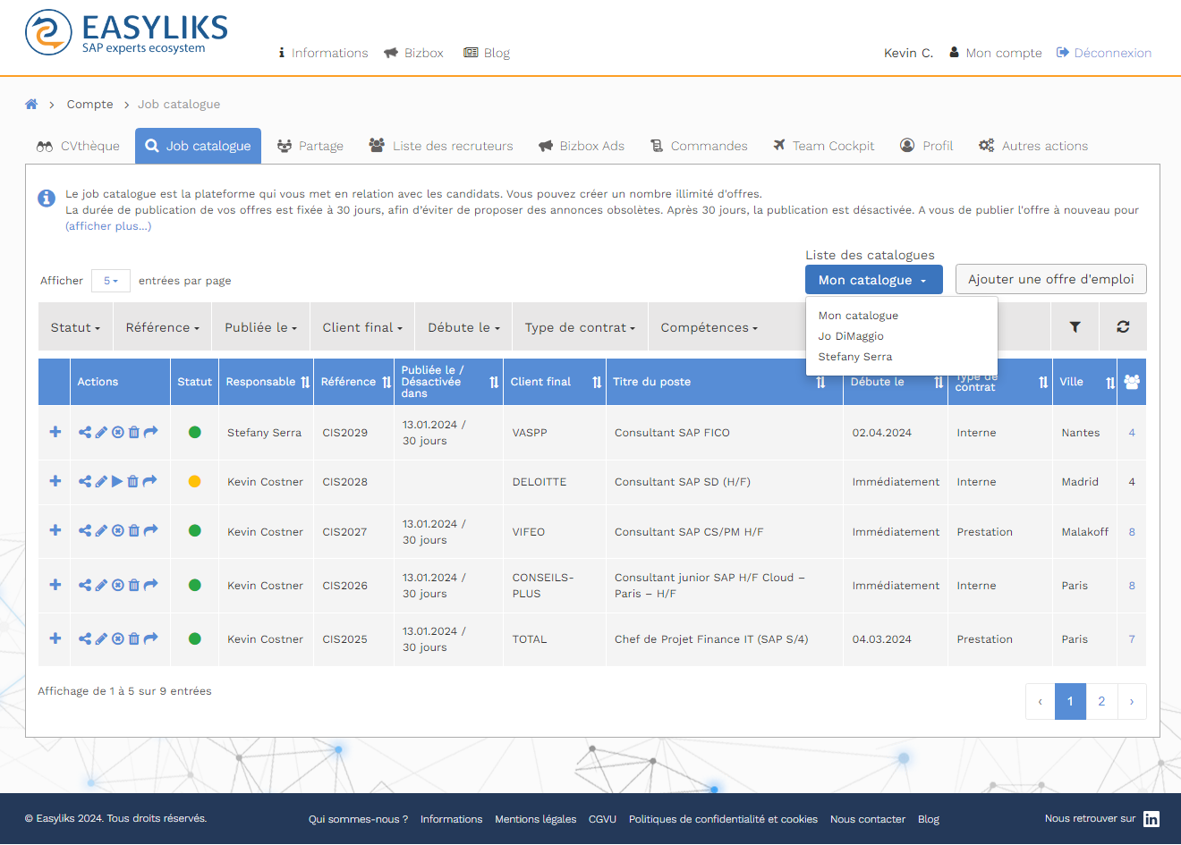Click the yellow status dot for CIS2028
1181x845 pixels.
pyautogui.click(x=194, y=481)
